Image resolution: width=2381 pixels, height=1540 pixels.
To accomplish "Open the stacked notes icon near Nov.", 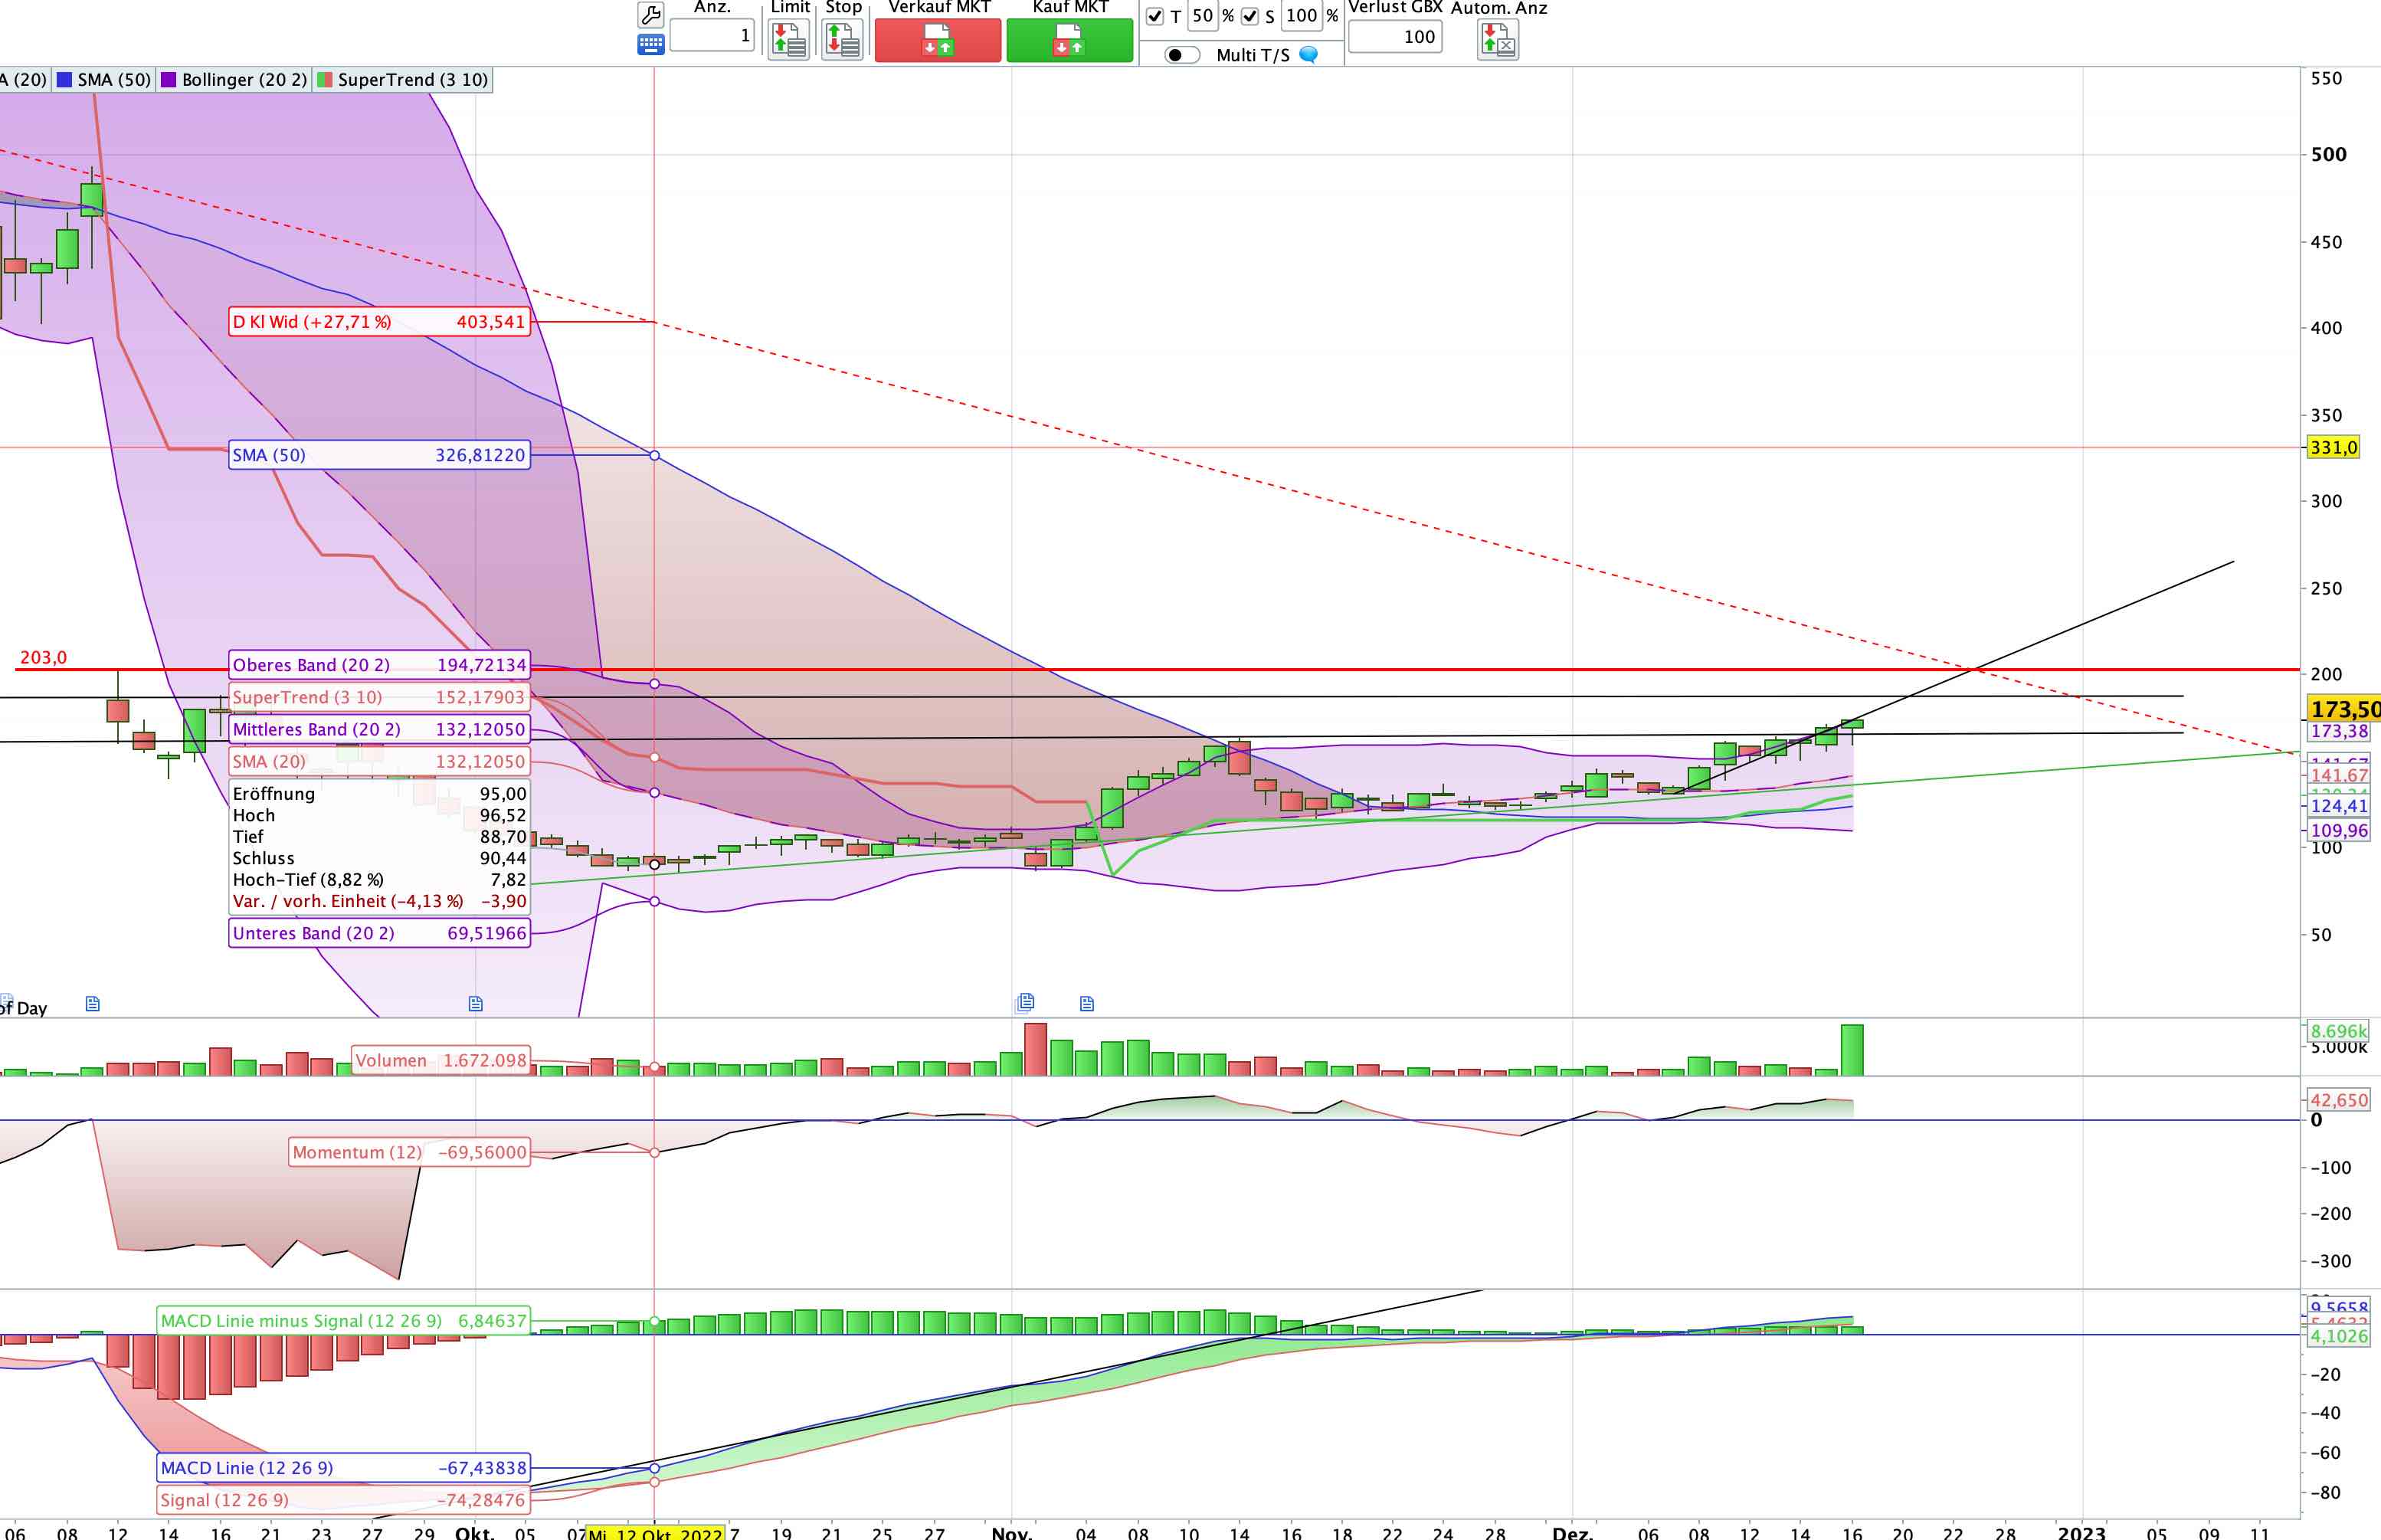I will tap(1024, 1002).
